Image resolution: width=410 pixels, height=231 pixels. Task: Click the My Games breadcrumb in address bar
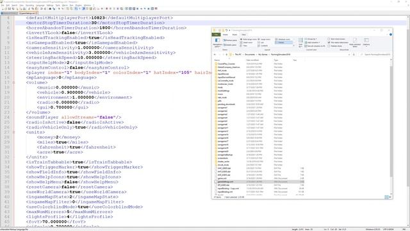click(263, 55)
